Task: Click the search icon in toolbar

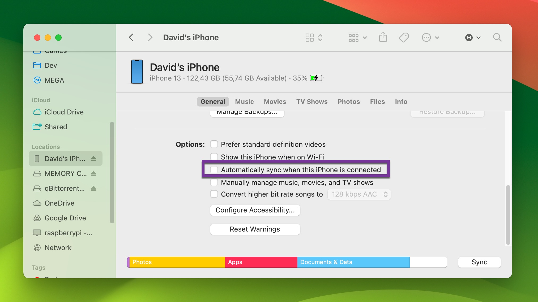Action: click(x=497, y=37)
